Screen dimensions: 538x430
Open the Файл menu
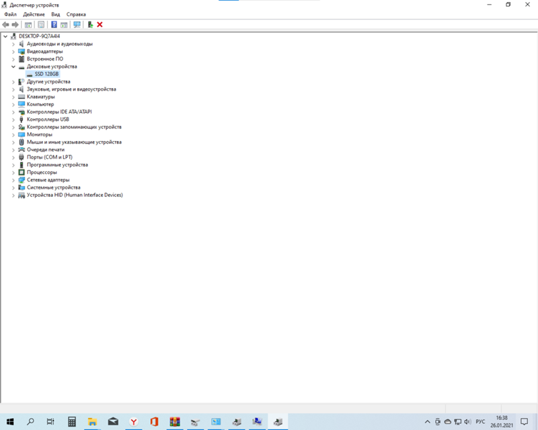[x=10, y=14]
